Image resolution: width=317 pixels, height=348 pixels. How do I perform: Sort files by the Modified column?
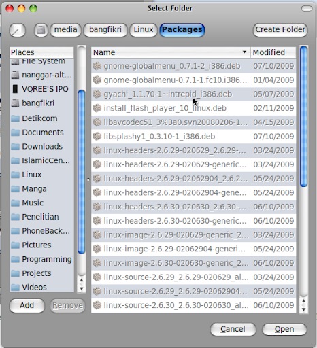tap(273, 52)
